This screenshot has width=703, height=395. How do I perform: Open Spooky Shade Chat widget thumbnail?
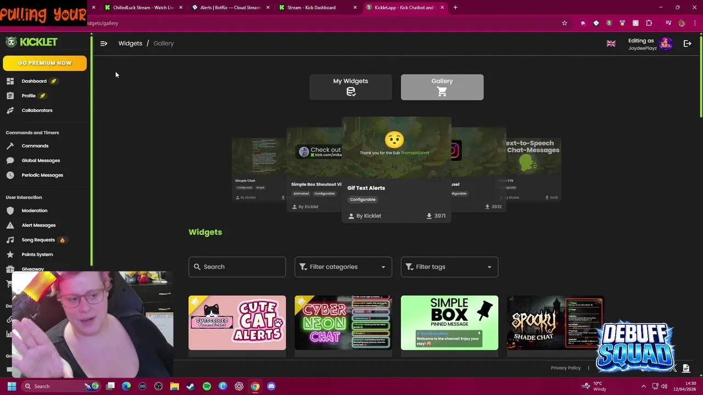(x=555, y=323)
